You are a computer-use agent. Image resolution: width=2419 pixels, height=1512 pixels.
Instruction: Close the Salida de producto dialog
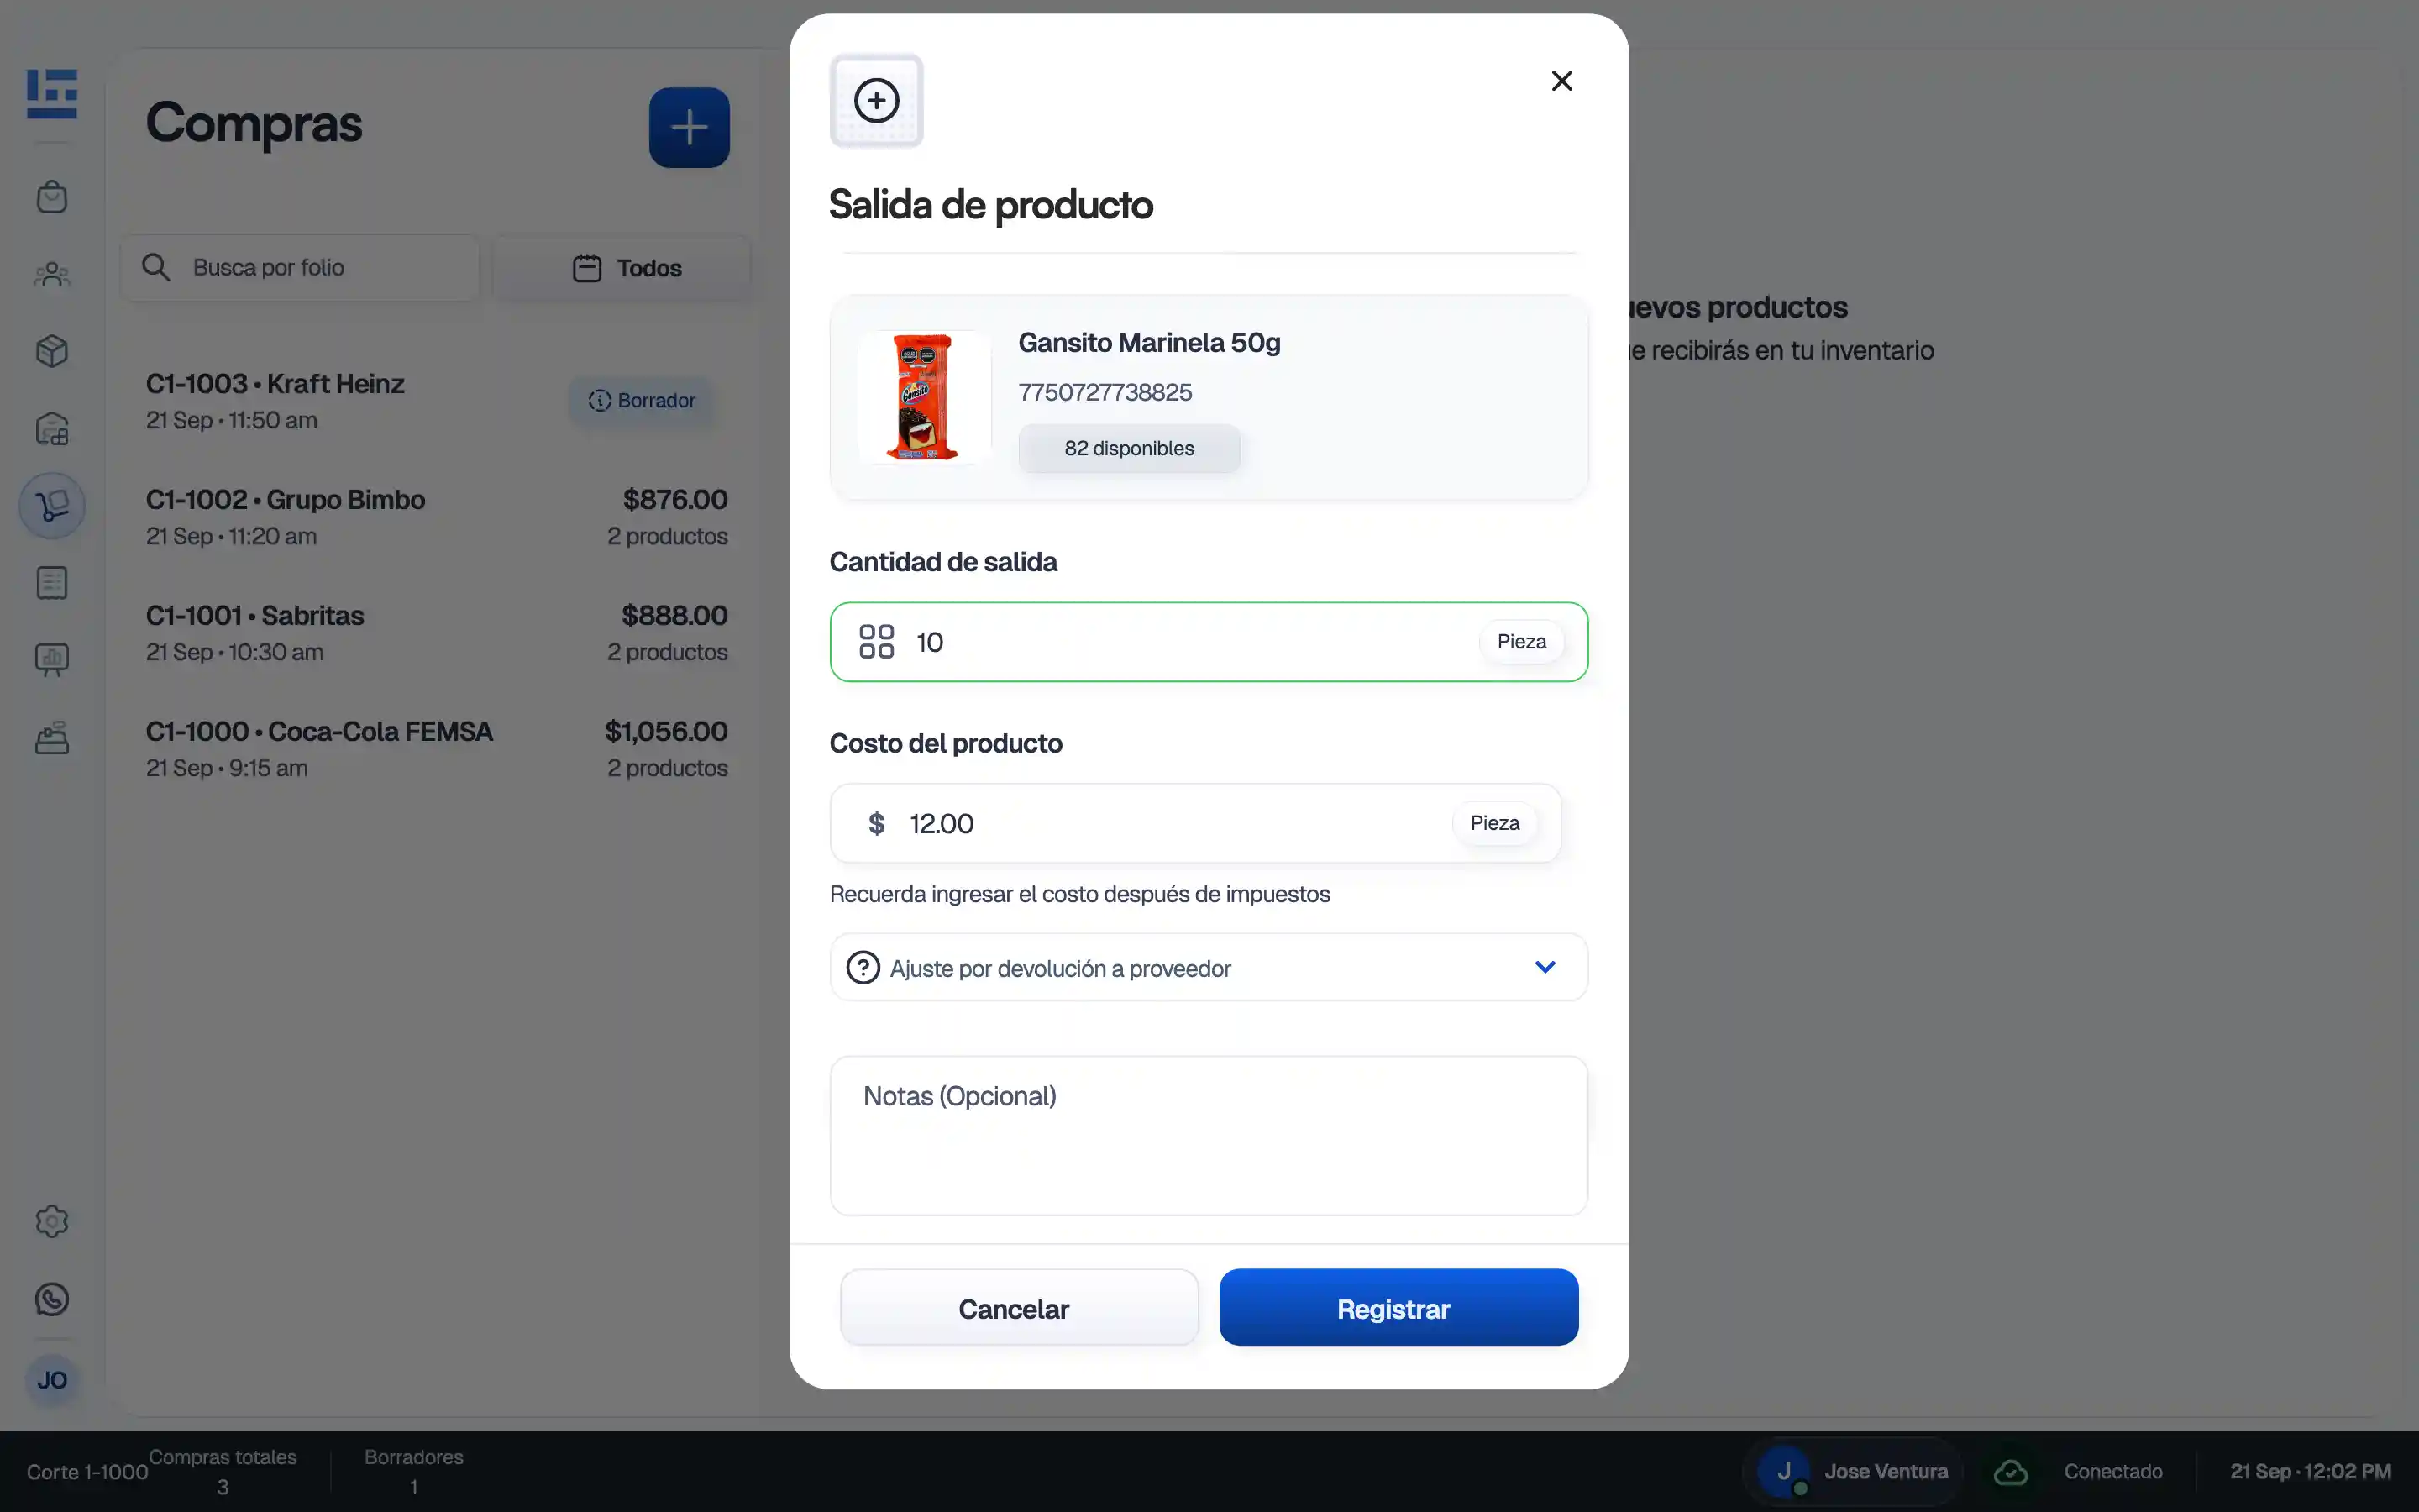1561,81
